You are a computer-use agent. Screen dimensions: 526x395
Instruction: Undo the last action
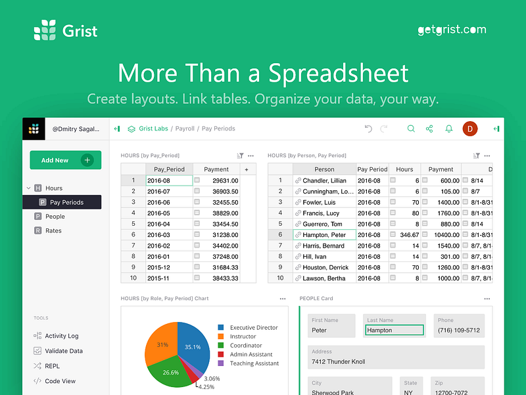(x=368, y=128)
